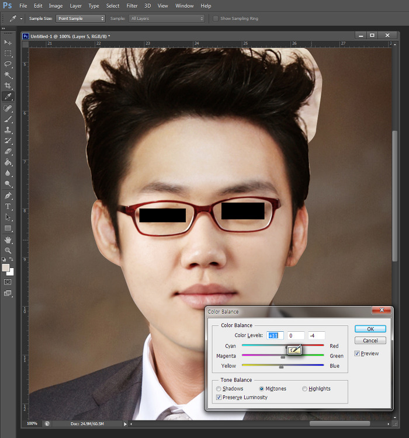Choose the Highlights tone balance option
This screenshot has height=438, width=409.
305,388
